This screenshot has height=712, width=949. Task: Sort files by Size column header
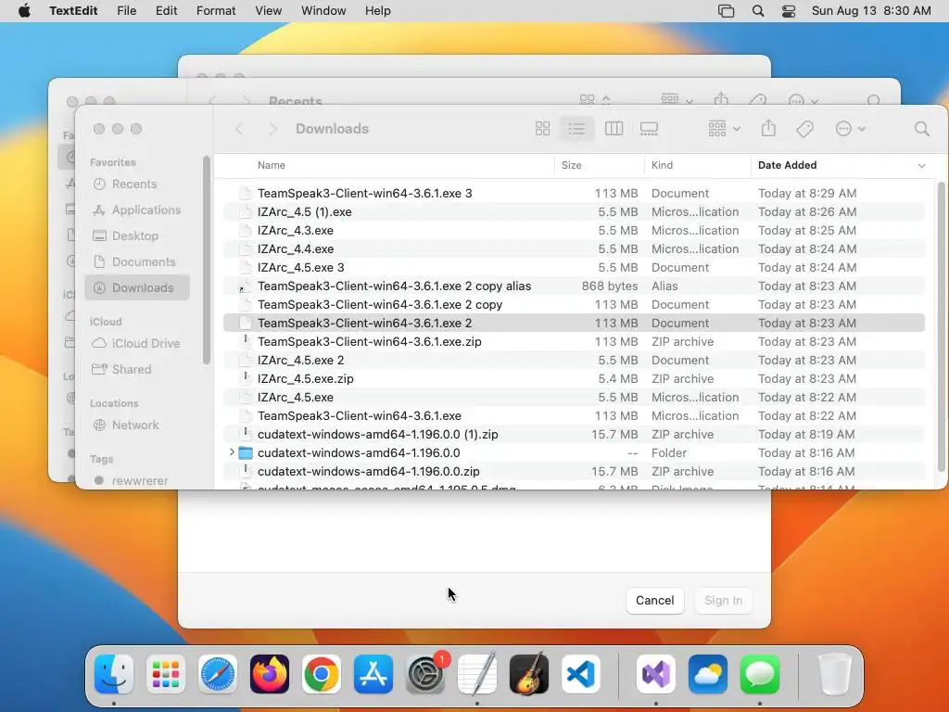(571, 165)
